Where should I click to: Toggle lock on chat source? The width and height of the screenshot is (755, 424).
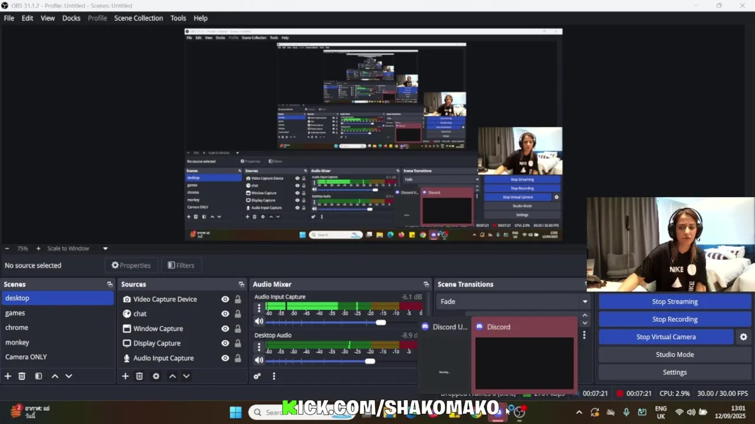click(x=238, y=314)
